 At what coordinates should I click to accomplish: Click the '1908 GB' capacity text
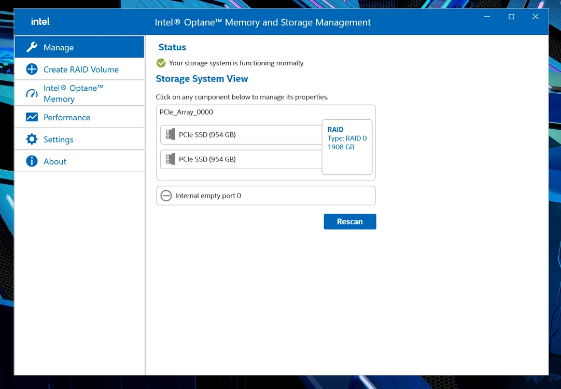pos(341,147)
